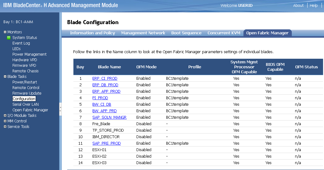Open SAP_SOLN_MANGR blade settings link
Screen dimensions: 324x170
109,117
